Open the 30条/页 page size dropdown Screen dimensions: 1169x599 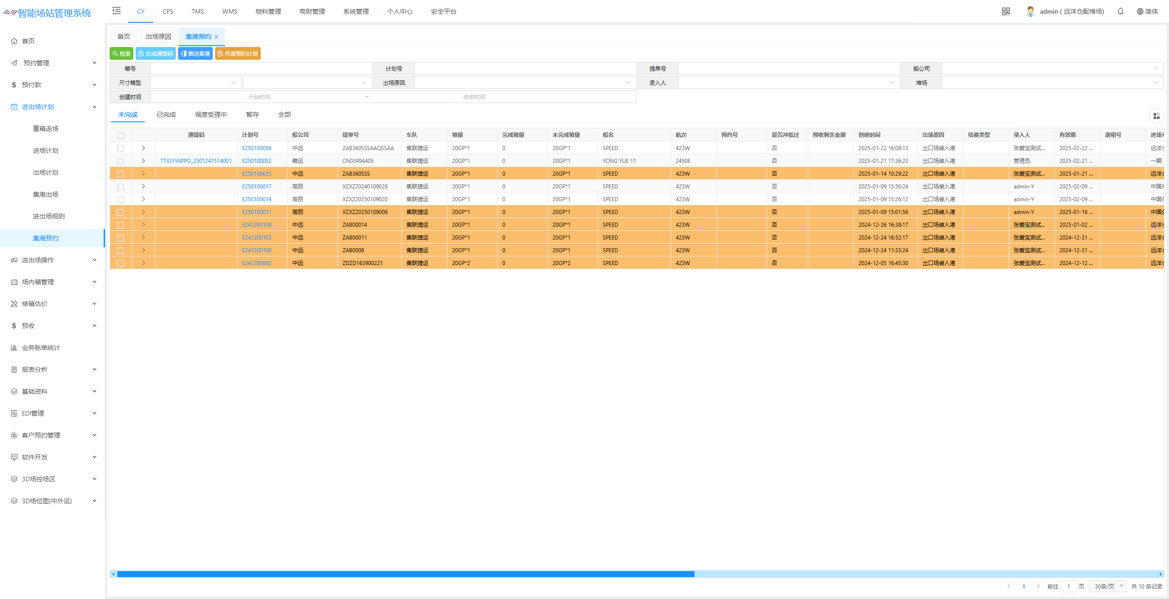pyautogui.click(x=1108, y=586)
